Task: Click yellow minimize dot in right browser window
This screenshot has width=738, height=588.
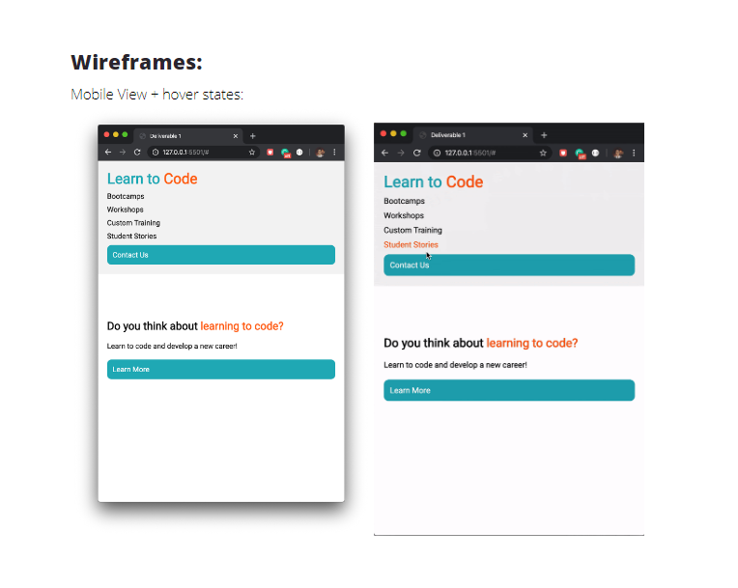Action: (393, 133)
